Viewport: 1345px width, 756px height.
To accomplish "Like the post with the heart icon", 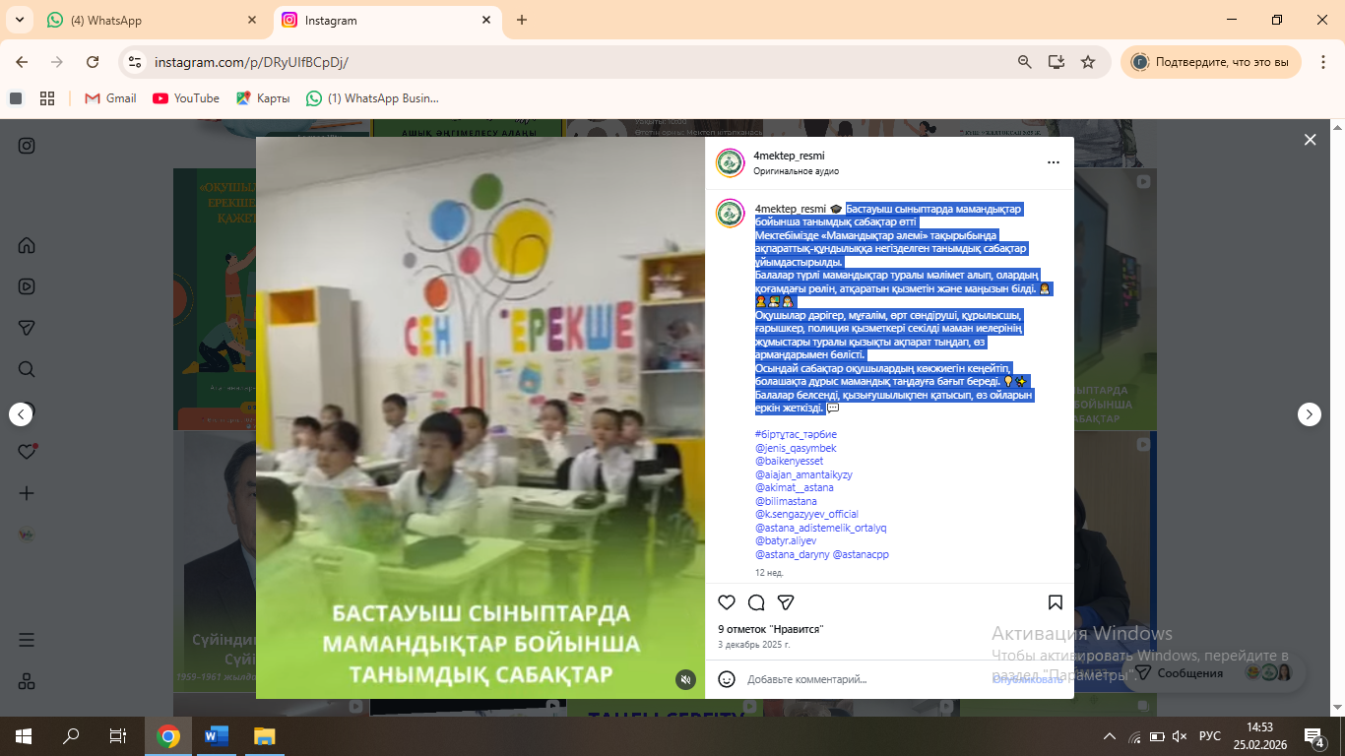I will tap(727, 602).
